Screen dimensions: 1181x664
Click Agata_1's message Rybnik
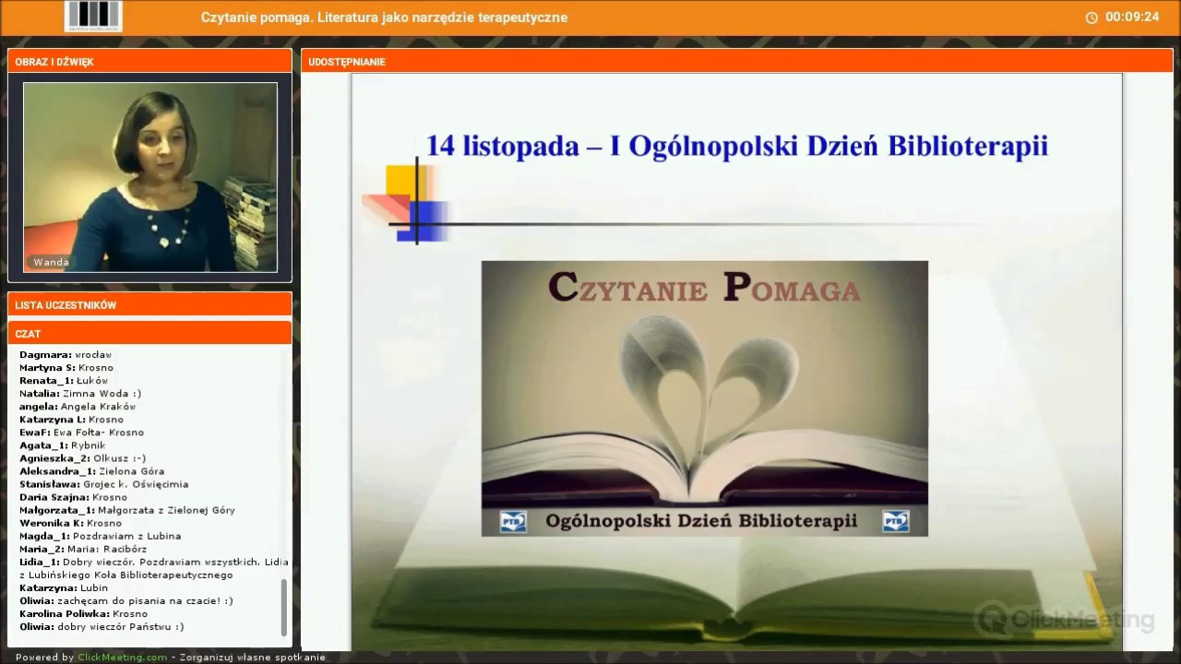pos(63,445)
